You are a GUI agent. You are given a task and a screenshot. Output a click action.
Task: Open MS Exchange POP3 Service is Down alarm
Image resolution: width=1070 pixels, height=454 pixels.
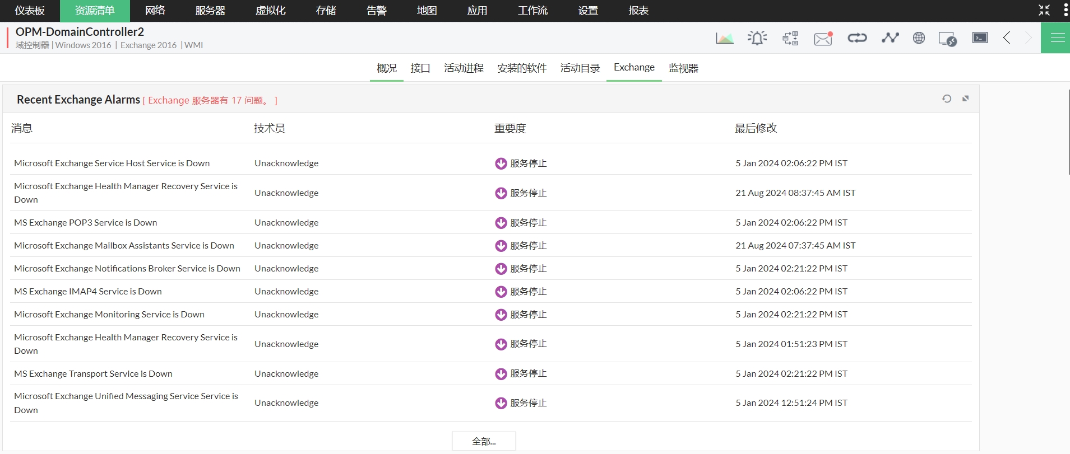[86, 223]
